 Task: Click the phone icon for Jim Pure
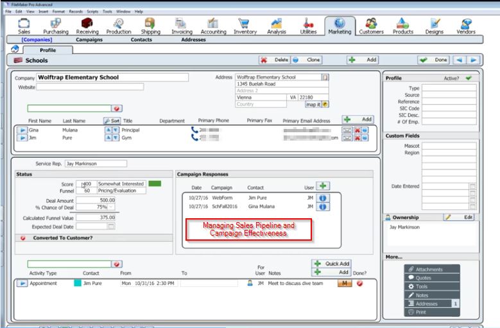click(194, 137)
